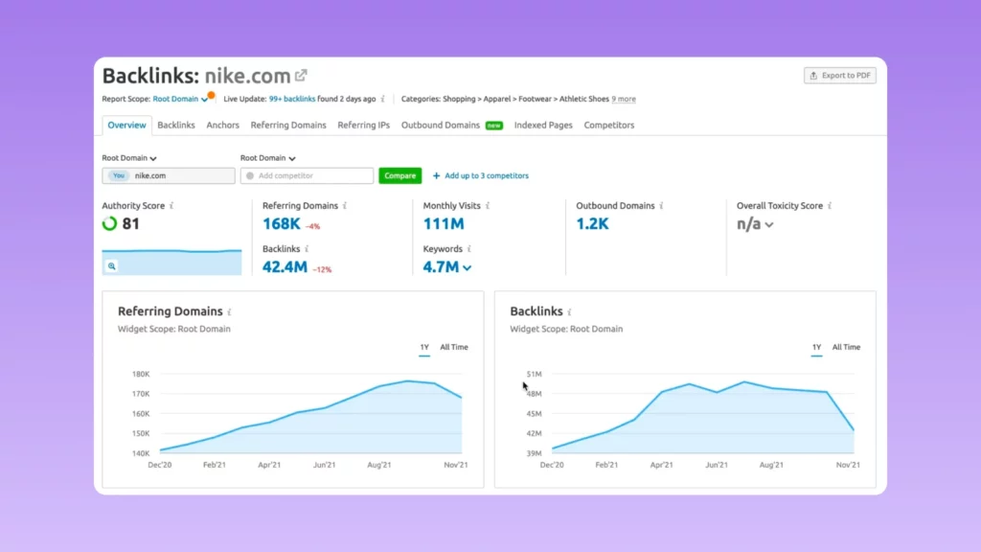Screen dimensions: 981x552
Task: Open the Outbound Domains tab
Action: (441, 126)
